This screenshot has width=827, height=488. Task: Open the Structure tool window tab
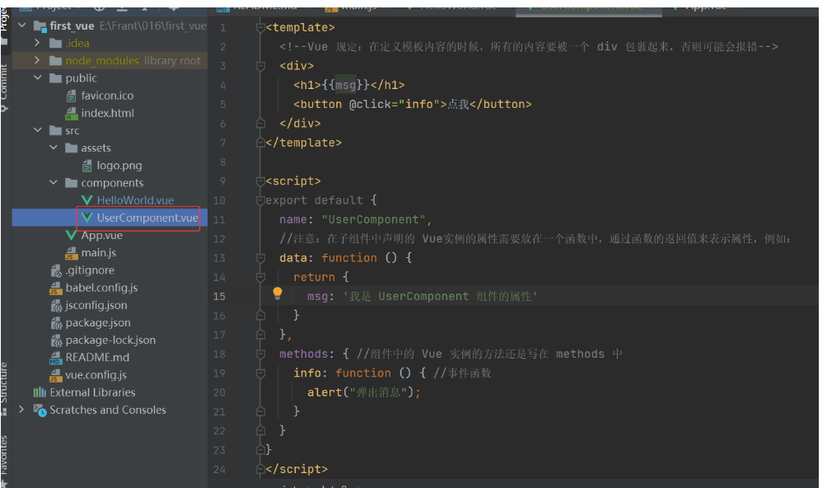point(4,387)
